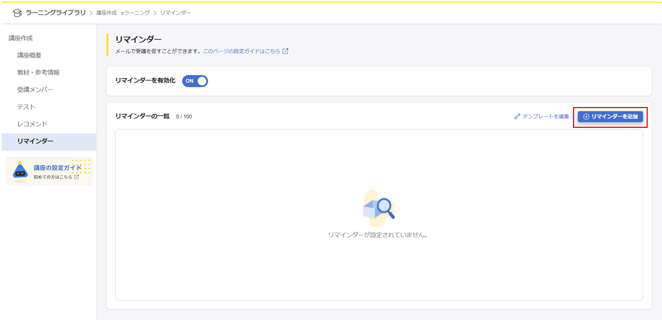Click the empty-state box magnifier illustration
The width and height of the screenshot is (662, 321).
point(379,209)
